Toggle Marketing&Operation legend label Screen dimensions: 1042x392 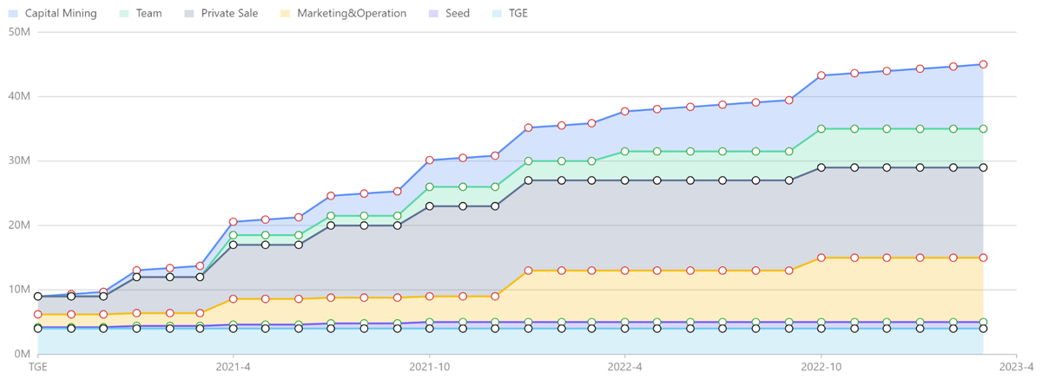(351, 14)
